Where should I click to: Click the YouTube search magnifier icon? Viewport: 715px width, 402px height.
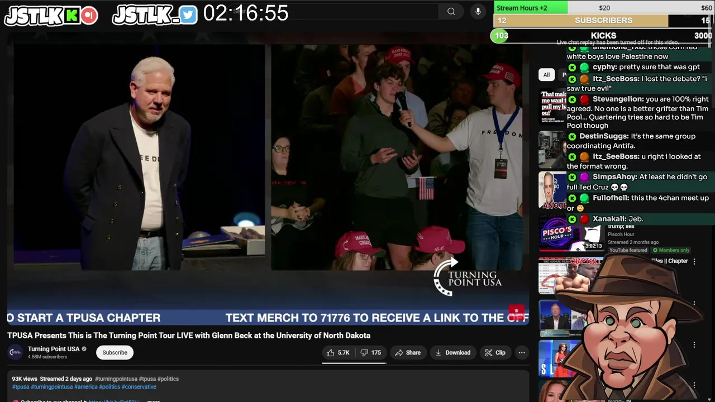tap(451, 11)
